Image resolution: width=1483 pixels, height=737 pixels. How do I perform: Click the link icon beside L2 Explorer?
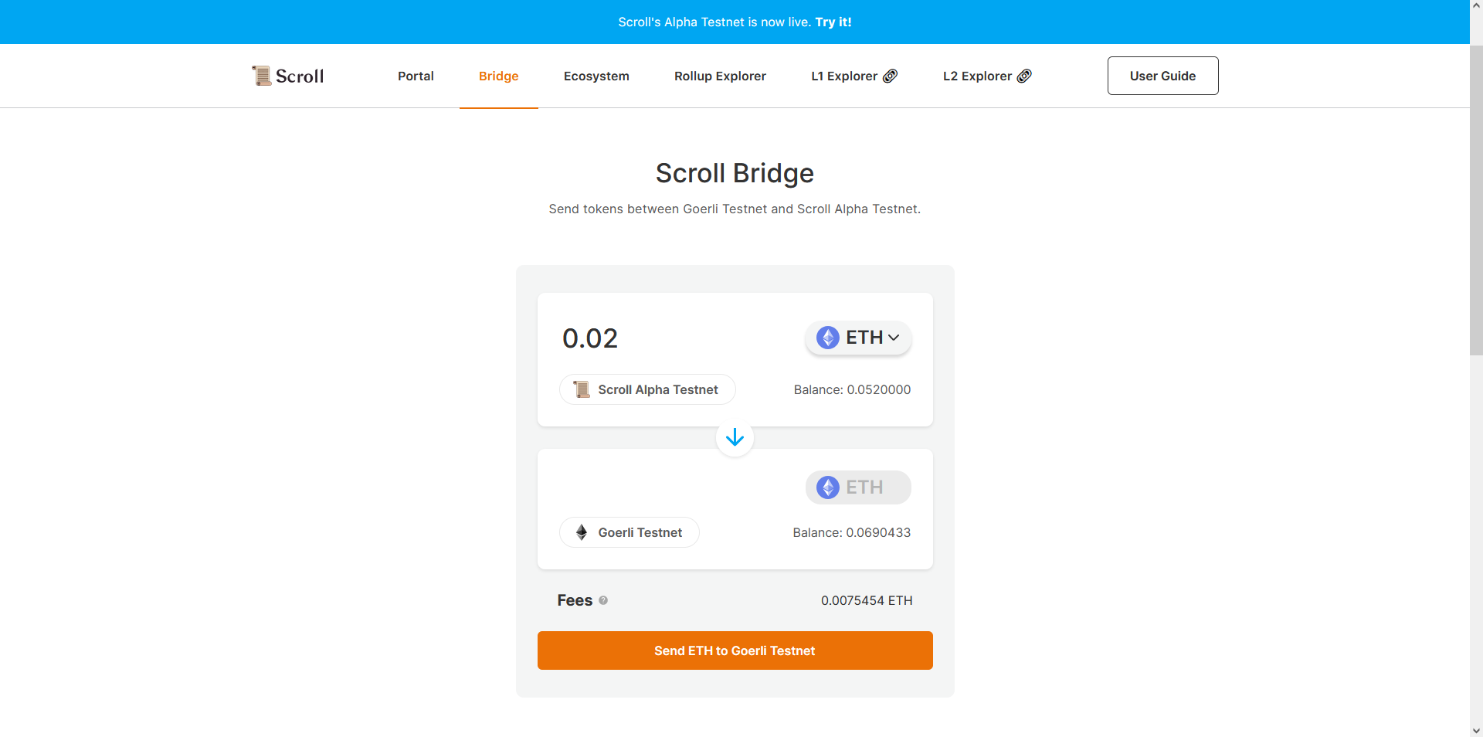tap(1024, 76)
